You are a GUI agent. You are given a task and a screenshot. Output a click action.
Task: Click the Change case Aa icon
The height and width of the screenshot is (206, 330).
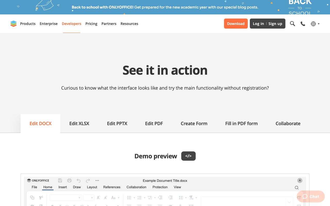(x=113, y=198)
